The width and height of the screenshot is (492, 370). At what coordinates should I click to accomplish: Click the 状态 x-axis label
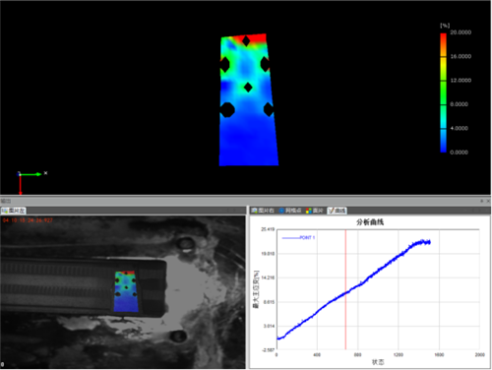point(378,362)
